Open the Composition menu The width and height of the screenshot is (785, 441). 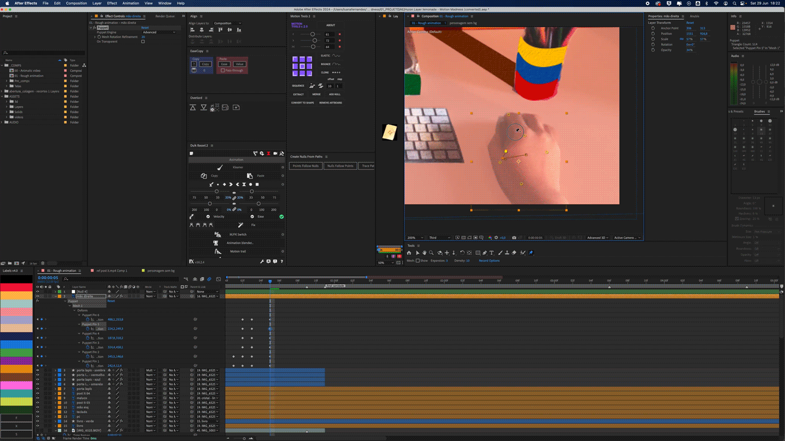pyautogui.click(x=76, y=3)
